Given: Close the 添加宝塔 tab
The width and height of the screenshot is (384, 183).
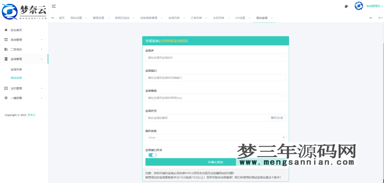Looking at the screenshot, I should [272, 18].
